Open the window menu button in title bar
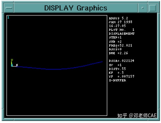The image size is (161, 123). (9, 8)
